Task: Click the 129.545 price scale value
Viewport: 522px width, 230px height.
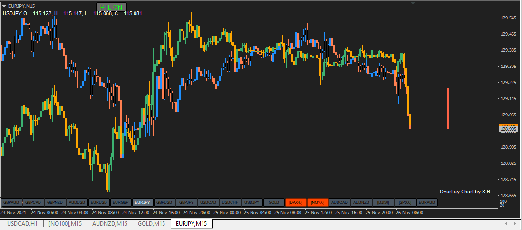Action: tap(508, 18)
